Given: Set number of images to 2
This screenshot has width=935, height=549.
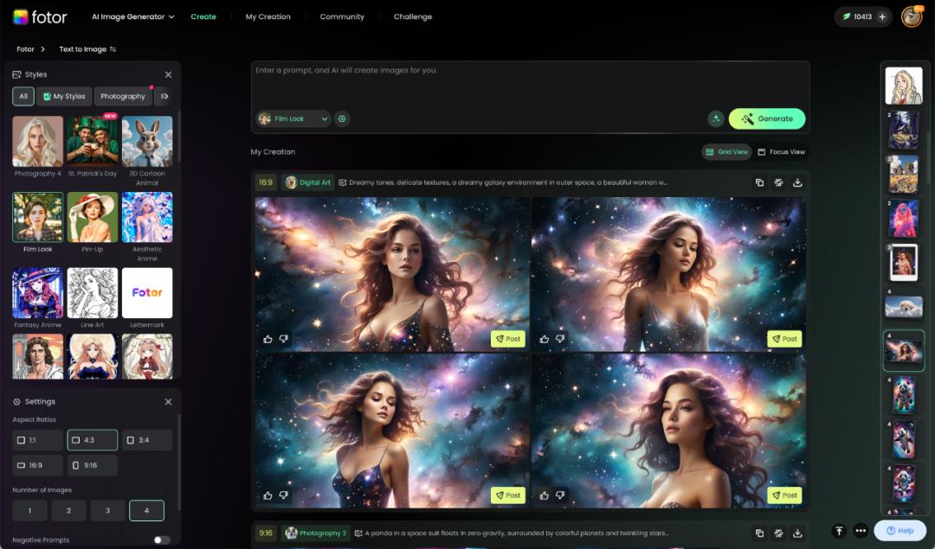Looking at the screenshot, I should [68, 511].
